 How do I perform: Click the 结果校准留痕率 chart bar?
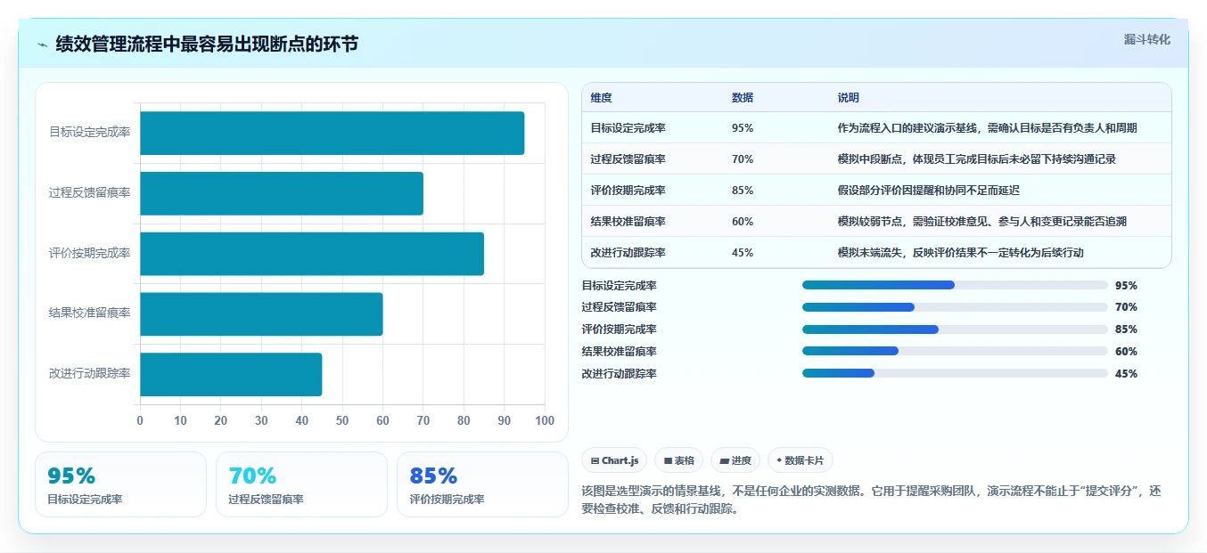click(261, 313)
